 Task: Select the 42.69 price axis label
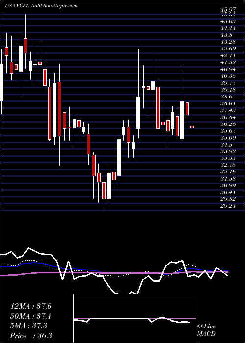[228, 49]
